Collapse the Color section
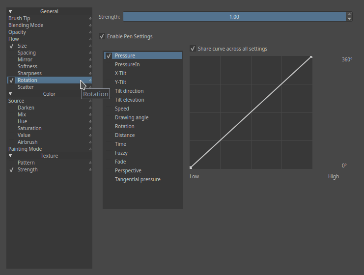Viewport: 364px width, 275px height. click(10, 94)
